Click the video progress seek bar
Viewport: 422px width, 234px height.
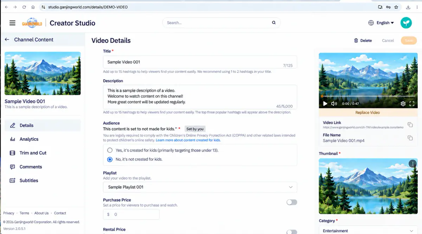(x=368, y=96)
